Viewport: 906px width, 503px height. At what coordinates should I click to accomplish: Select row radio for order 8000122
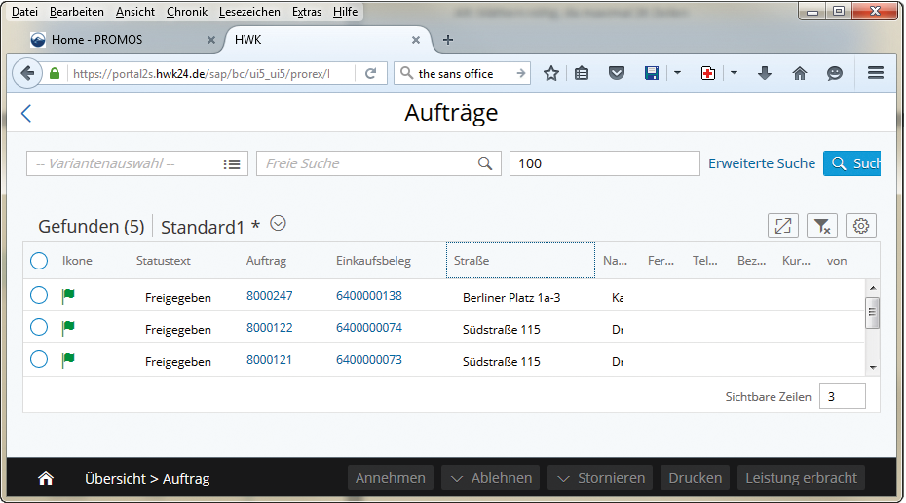[x=39, y=328]
